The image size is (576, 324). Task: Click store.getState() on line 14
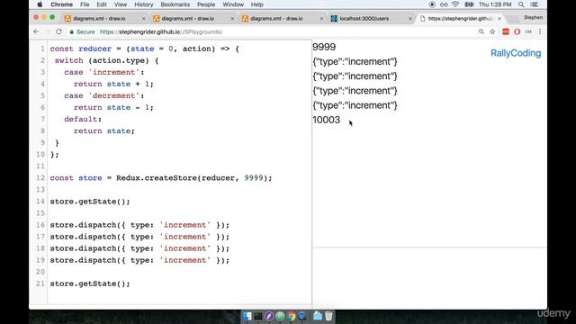[90, 202]
